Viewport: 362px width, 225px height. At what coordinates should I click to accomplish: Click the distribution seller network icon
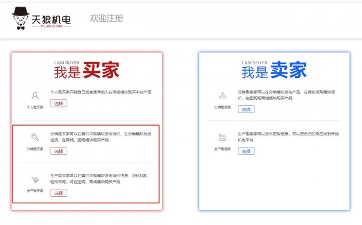click(222, 95)
